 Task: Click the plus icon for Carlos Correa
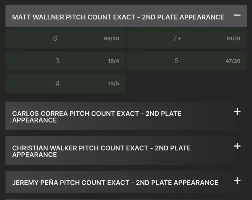point(237,112)
